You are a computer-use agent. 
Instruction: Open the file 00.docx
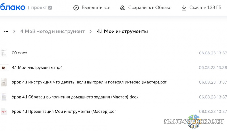19,53
